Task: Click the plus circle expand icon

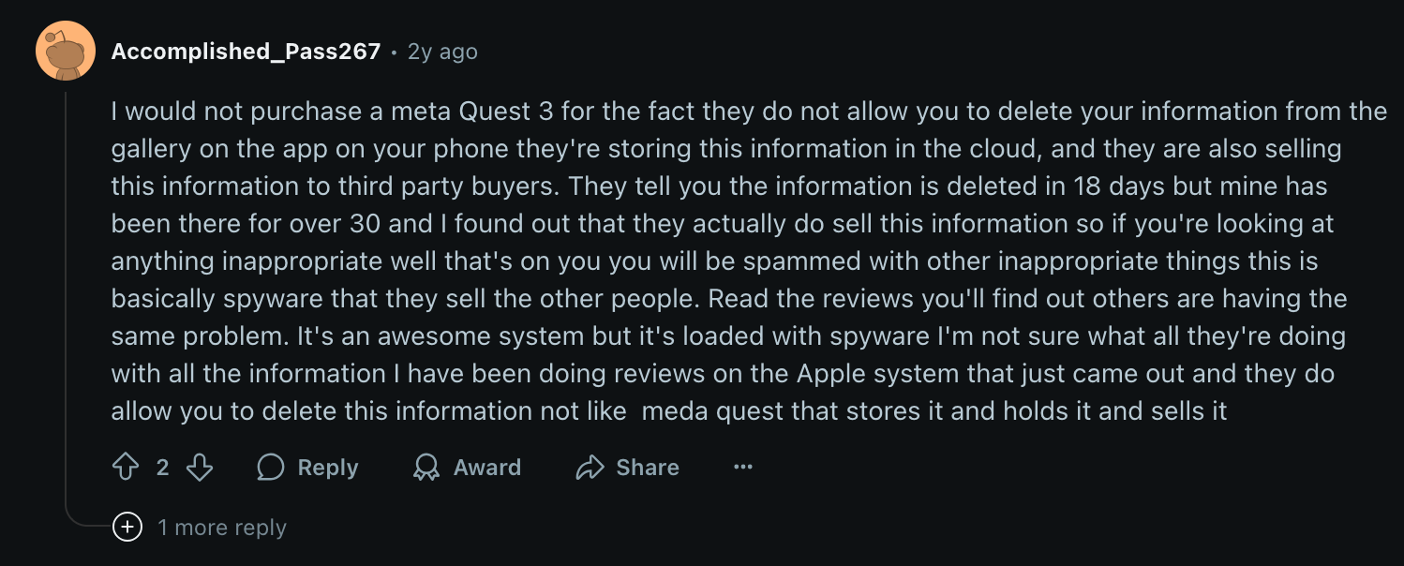Action: 127,528
